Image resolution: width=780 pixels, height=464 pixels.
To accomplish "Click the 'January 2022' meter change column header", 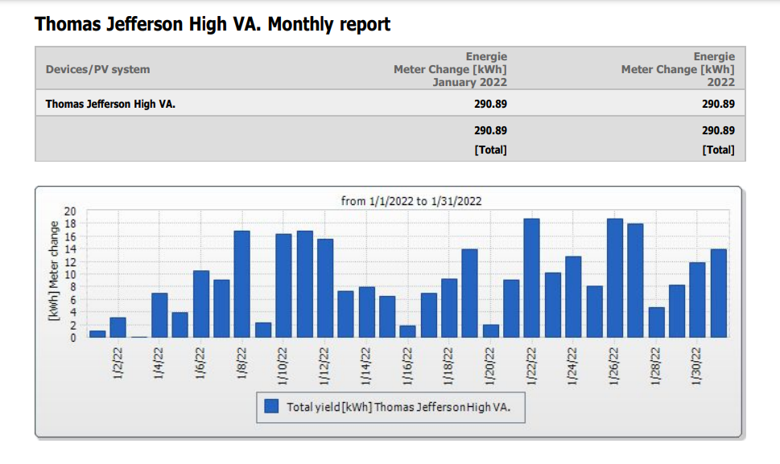I will tap(450, 69).
